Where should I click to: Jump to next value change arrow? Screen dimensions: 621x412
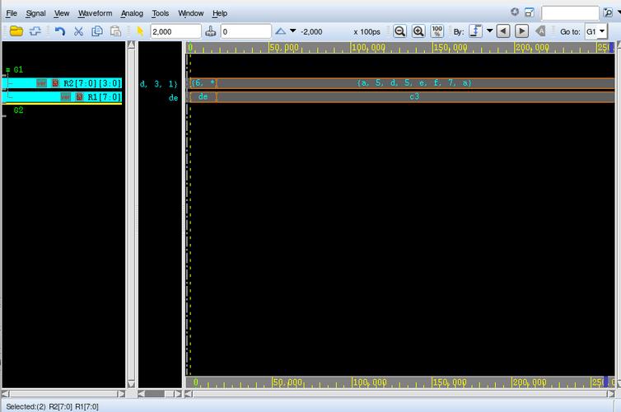tap(521, 31)
